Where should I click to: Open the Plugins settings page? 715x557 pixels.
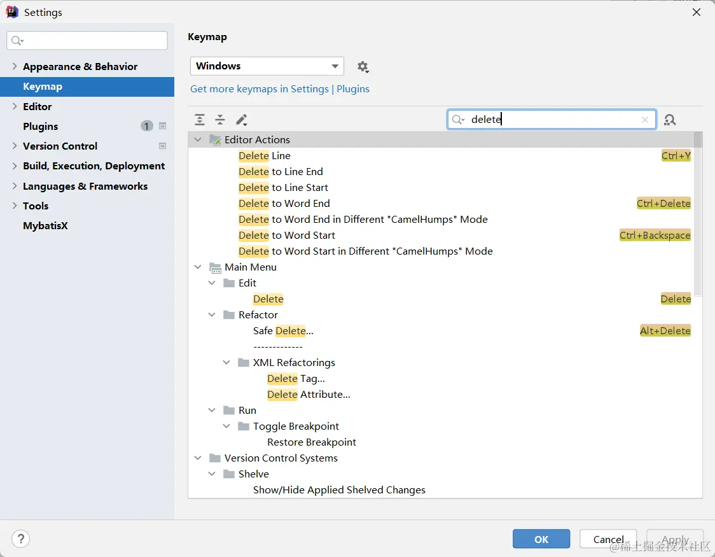[41, 126]
